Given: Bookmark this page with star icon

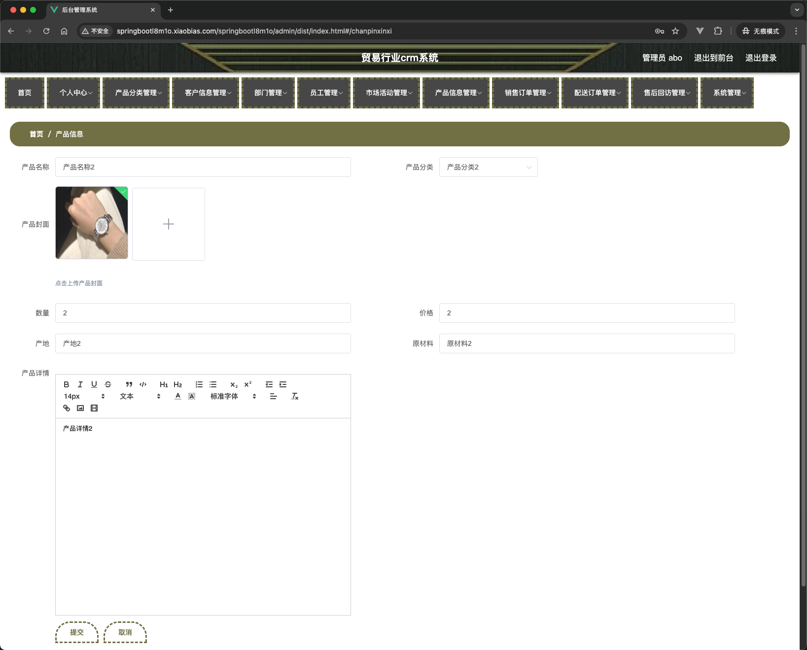Looking at the screenshot, I should point(675,31).
